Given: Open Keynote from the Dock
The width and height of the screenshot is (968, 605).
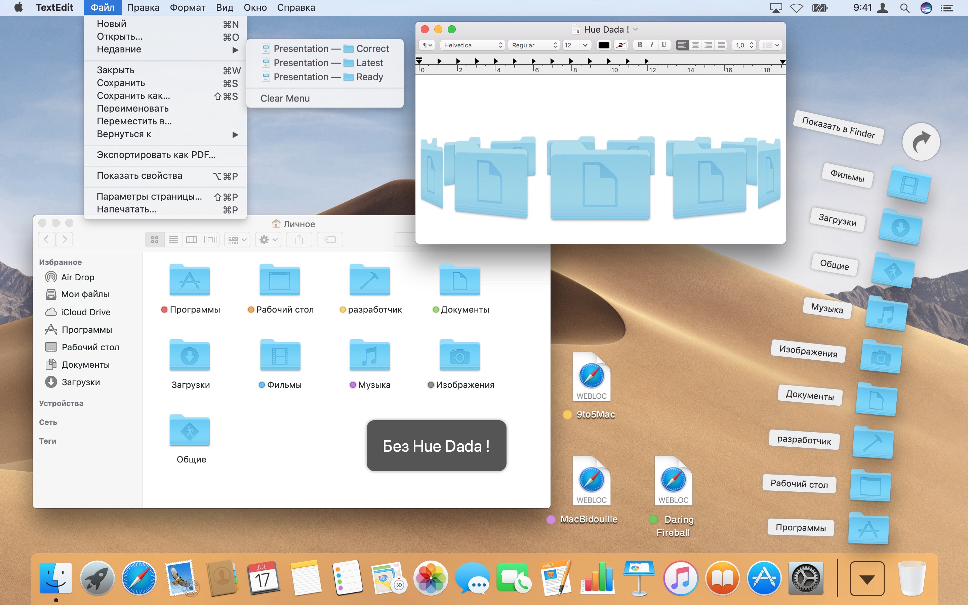Looking at the screenshot, I should click(x=639, y=578).
